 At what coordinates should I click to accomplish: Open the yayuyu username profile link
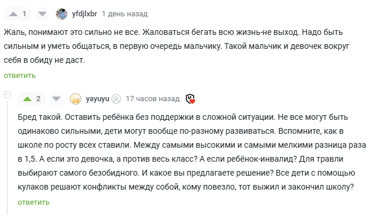click(98, 99)
